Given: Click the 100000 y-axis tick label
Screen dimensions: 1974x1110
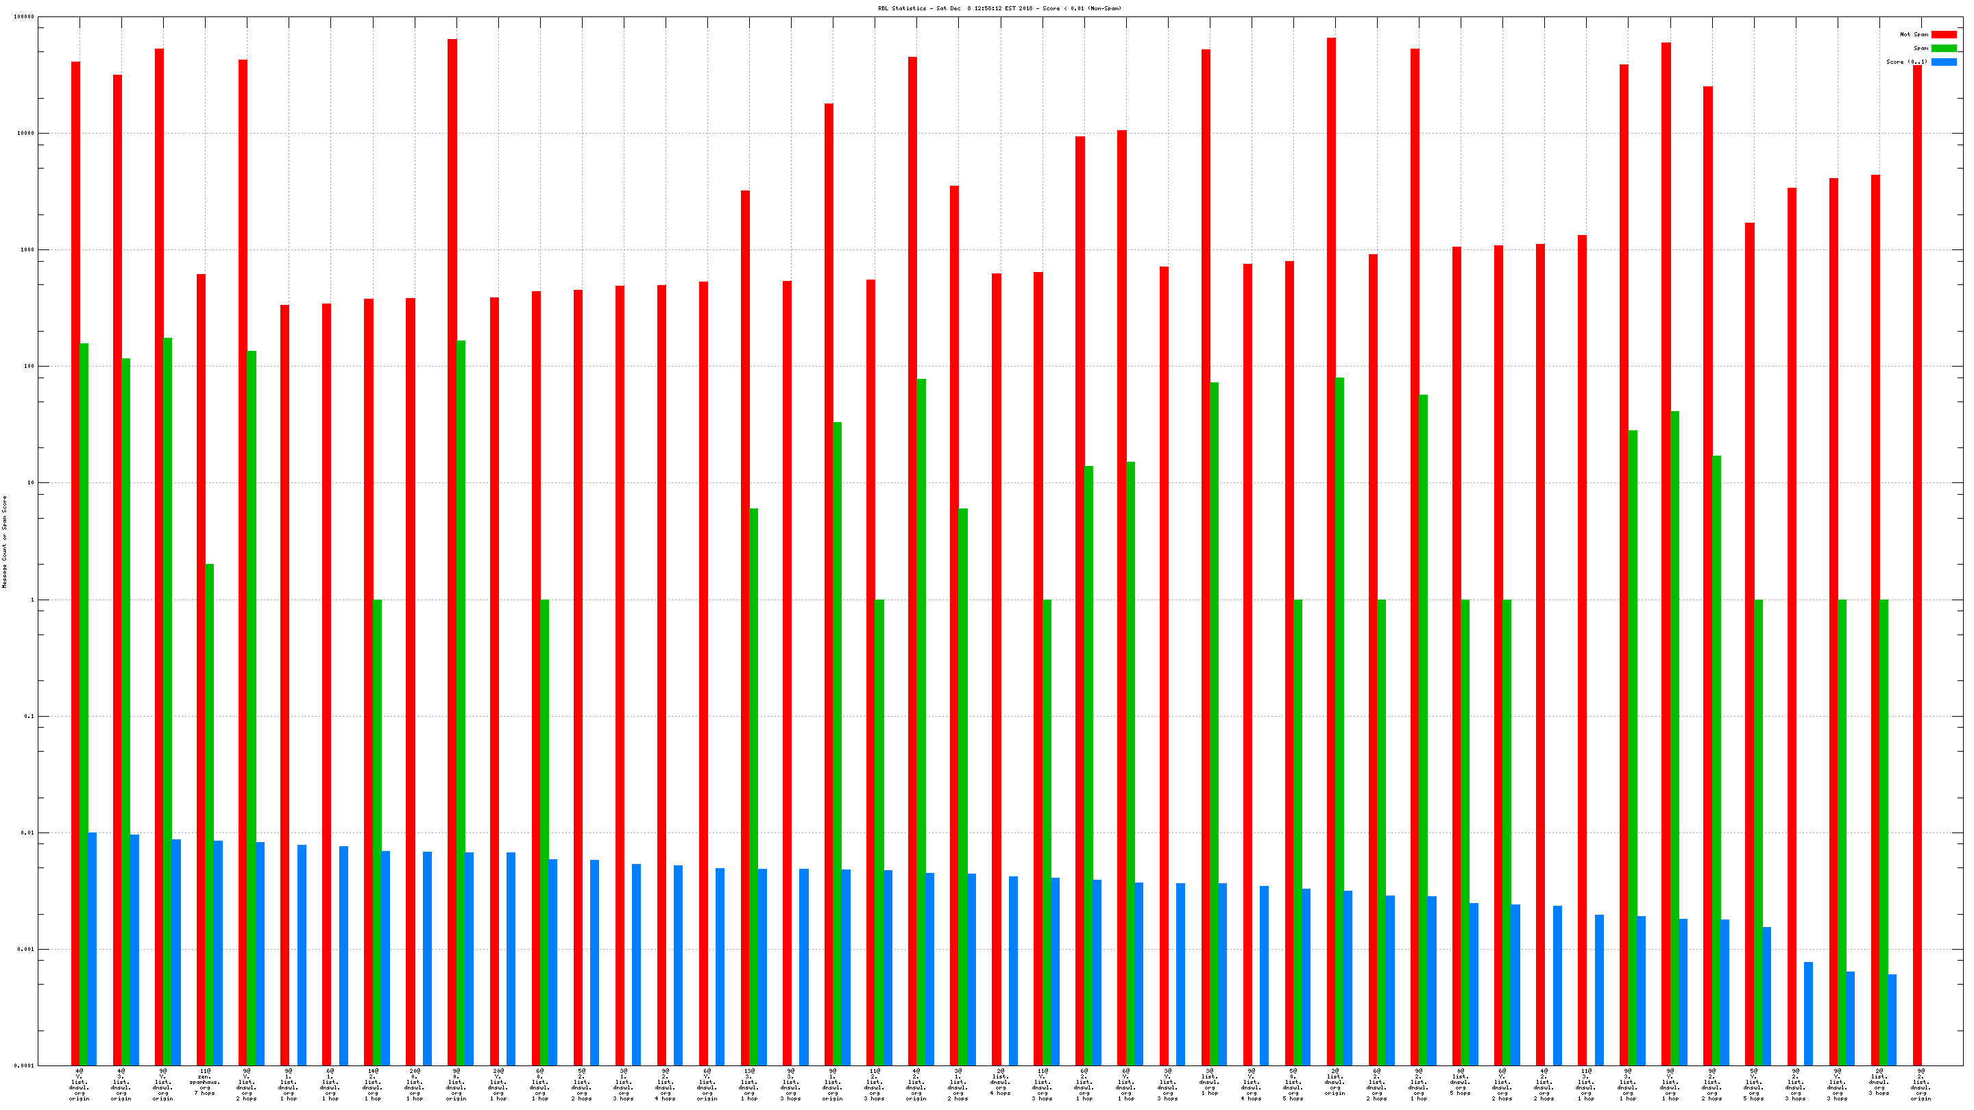Looking at the screenshot, I should 24,17.
